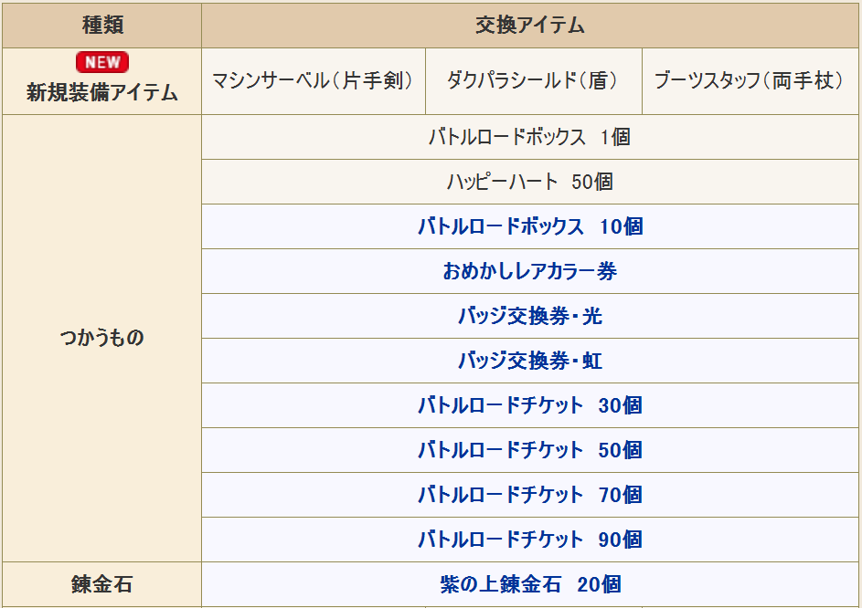Click バトルロードボックス 1個 row
Screen dimensions: 862x608
click(x=530, y=137)
